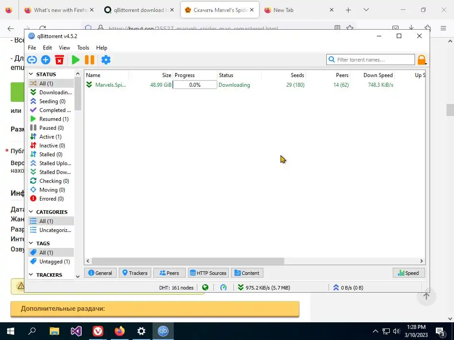Switch to the General tab
454x340 pixels.
pyautogui.click(x=100, y=273)
